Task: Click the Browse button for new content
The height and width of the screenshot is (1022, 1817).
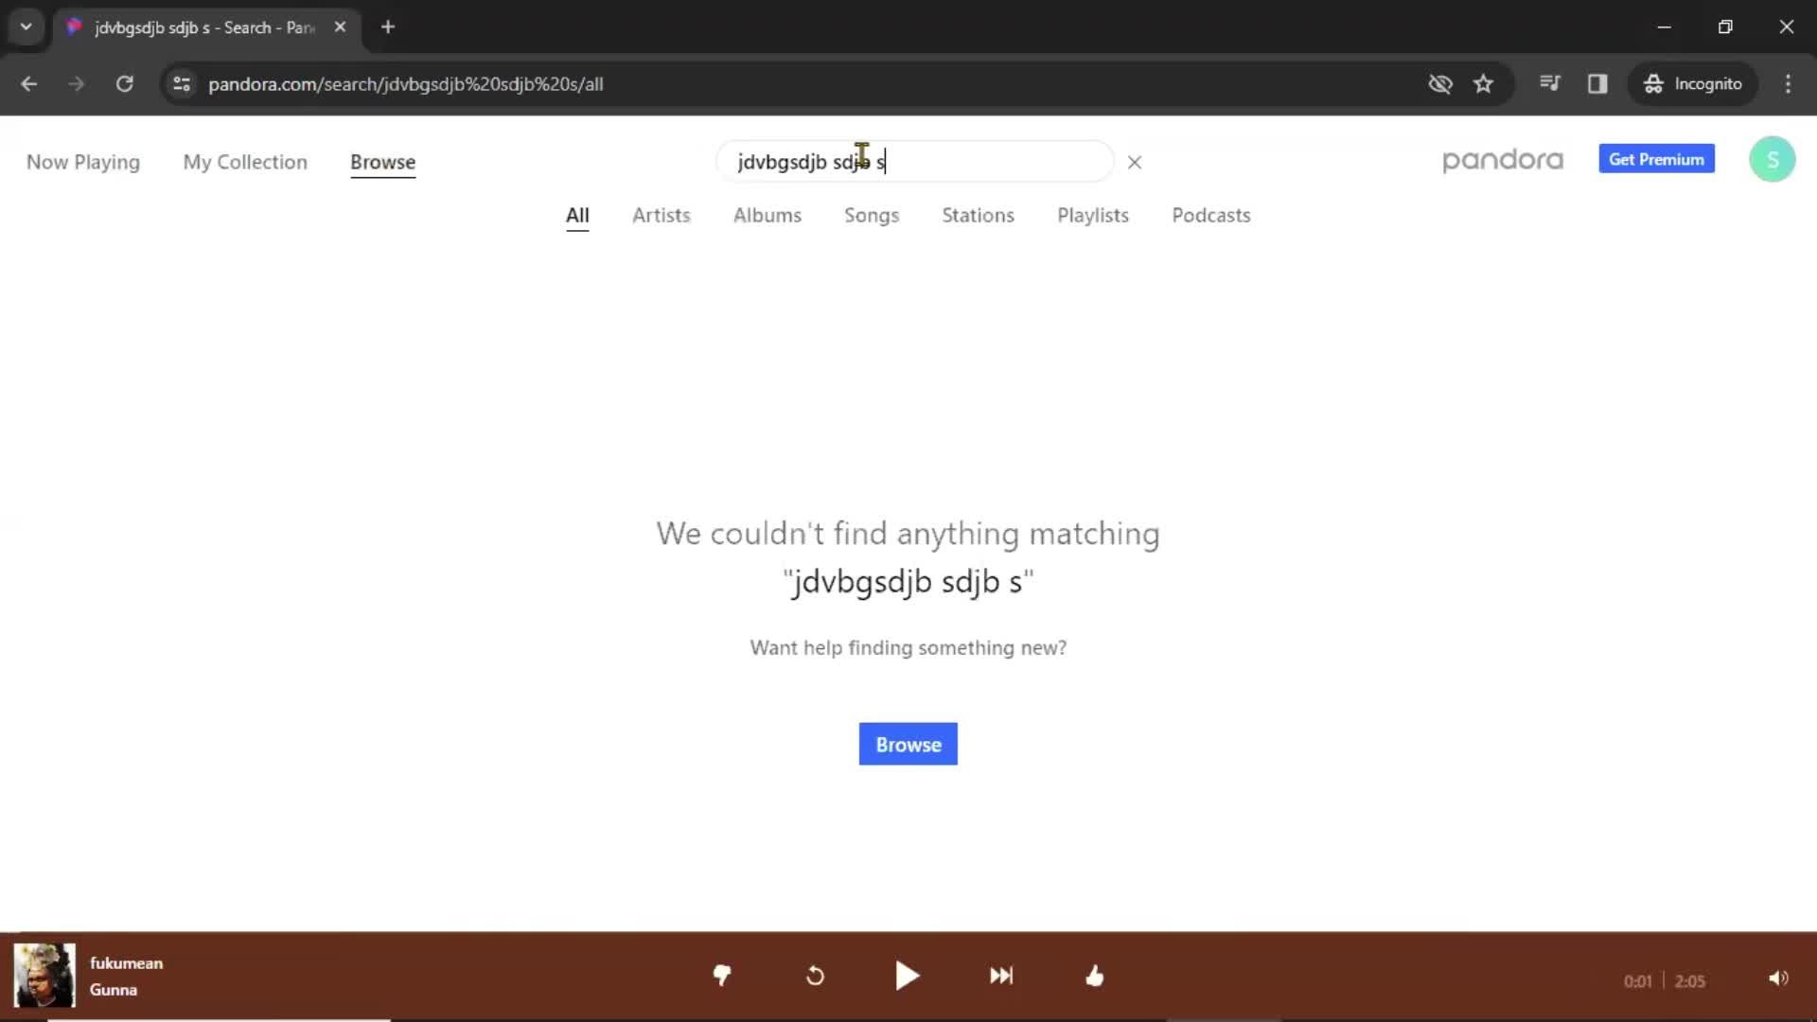Action: pos(908,744)
